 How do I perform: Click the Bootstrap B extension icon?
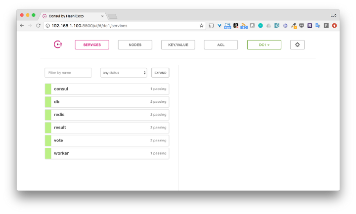pos(310,26)
